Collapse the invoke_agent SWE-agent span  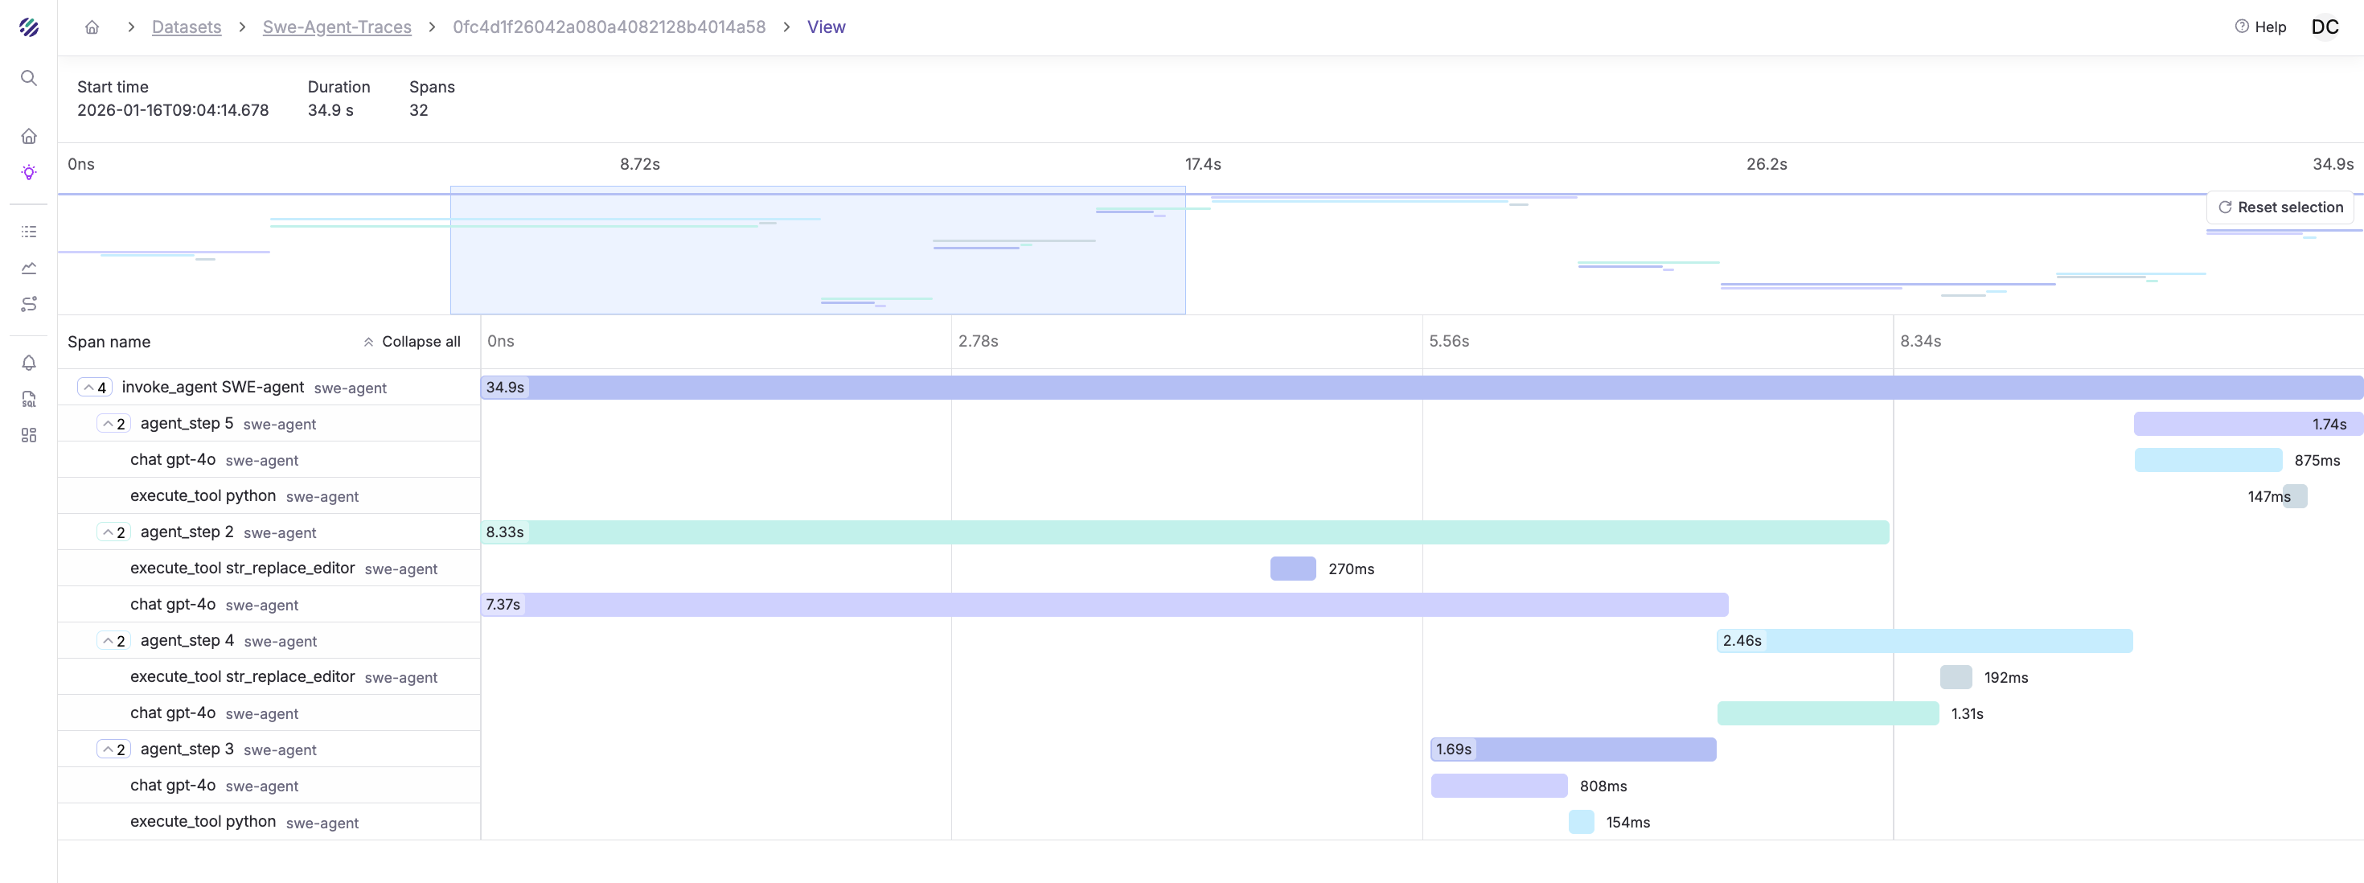(x=95, y=388)
